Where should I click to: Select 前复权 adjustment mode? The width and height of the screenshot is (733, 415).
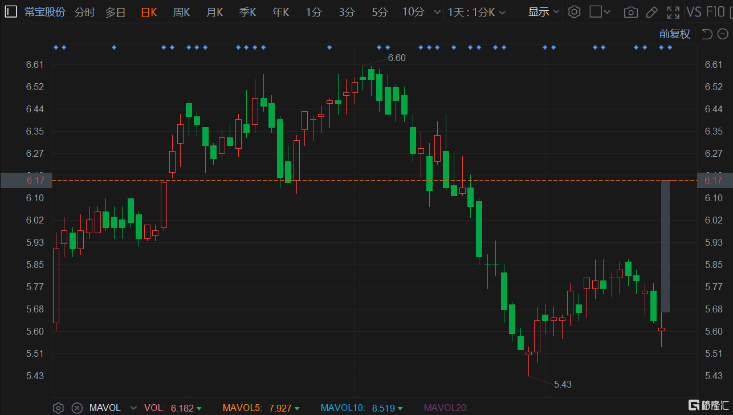[675, 34]
